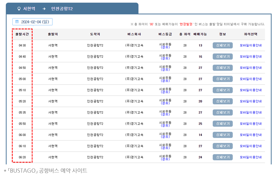Click the 도착지 column header
Viewport: 275px width, 177px height.
click(95, 34)
